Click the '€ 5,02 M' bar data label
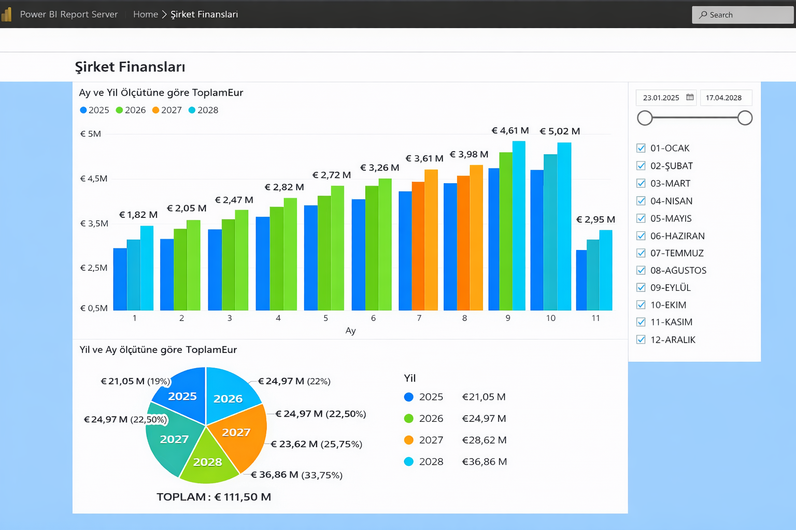796x530 pixels. click(x=560, y=131)
